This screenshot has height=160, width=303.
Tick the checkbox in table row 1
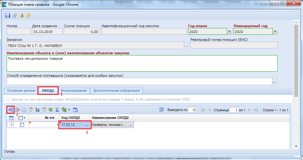22,125
